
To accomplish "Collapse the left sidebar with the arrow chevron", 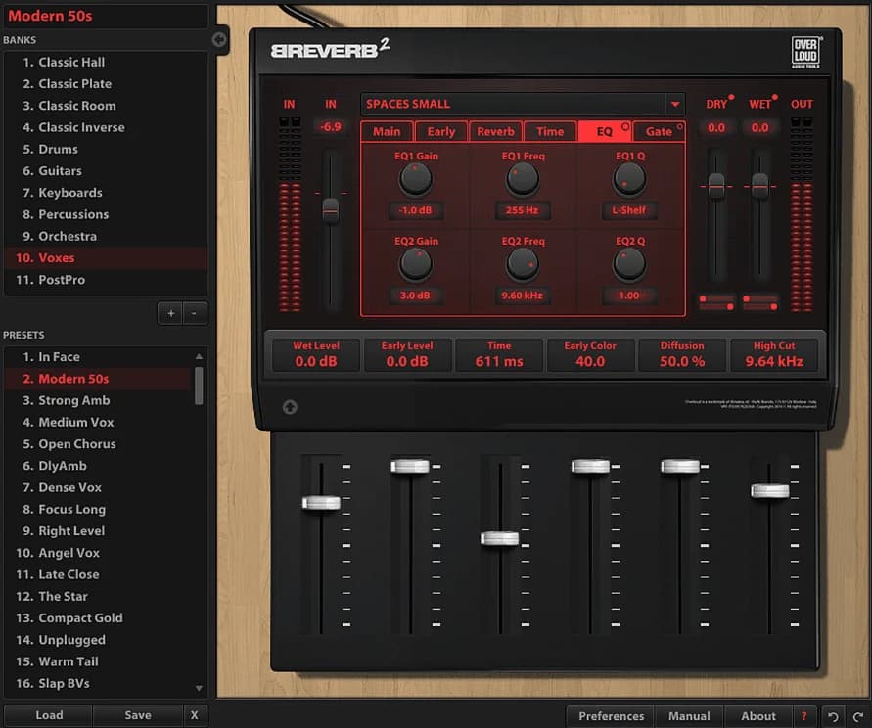I will (x=218, y=41).
